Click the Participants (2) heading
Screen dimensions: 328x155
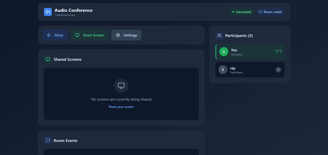[x=239, y=36]
